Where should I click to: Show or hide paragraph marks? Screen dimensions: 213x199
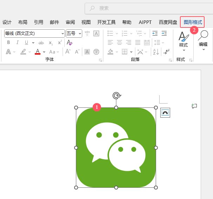[x=166, y=52]
